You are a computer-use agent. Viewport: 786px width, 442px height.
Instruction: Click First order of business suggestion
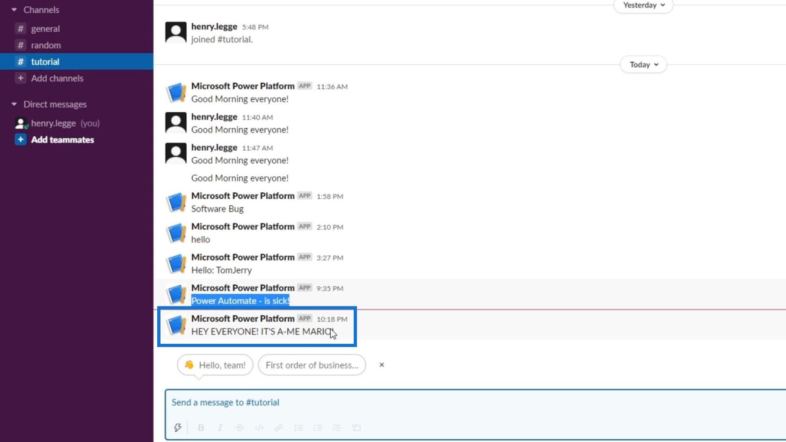(312, 365)
